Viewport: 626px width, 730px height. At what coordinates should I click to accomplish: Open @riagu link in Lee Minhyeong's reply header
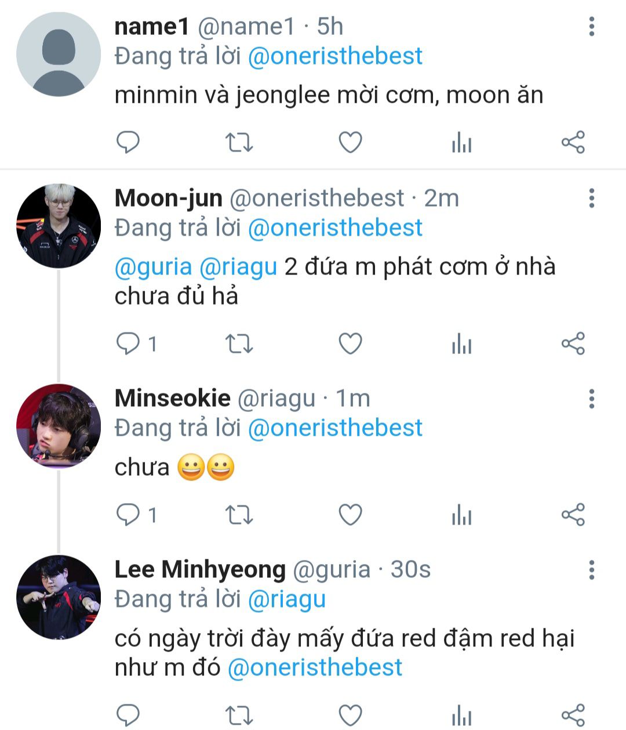(x=286, y=599)
